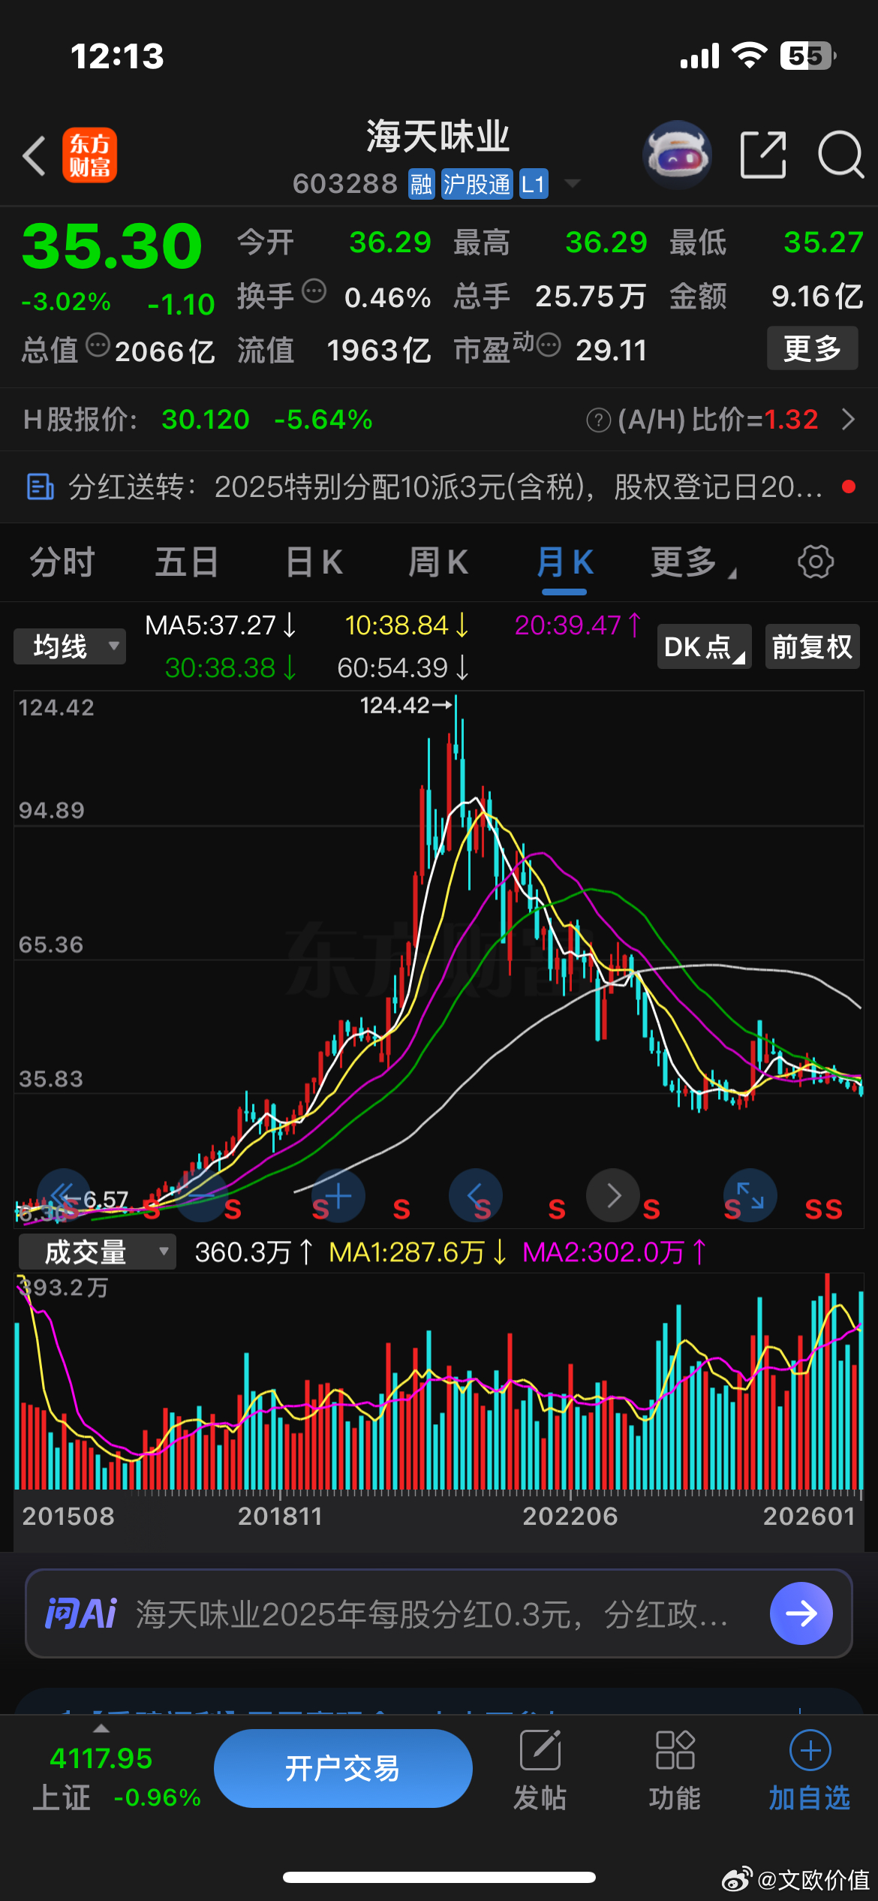Tap the MA5:37.27 value
878x1901 pixels.
[x=221, y=625]
